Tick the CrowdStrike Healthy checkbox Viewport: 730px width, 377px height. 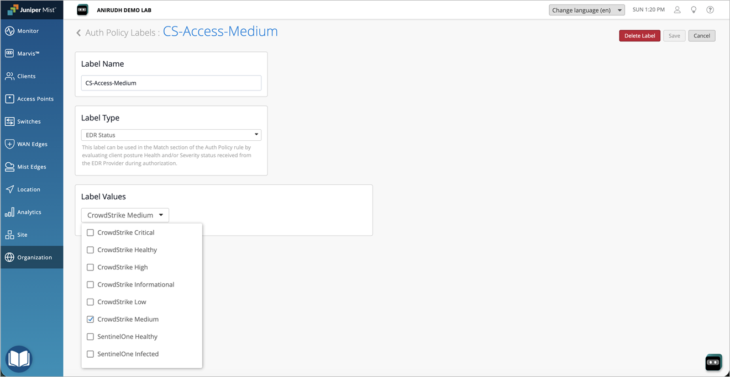point(90,250)
